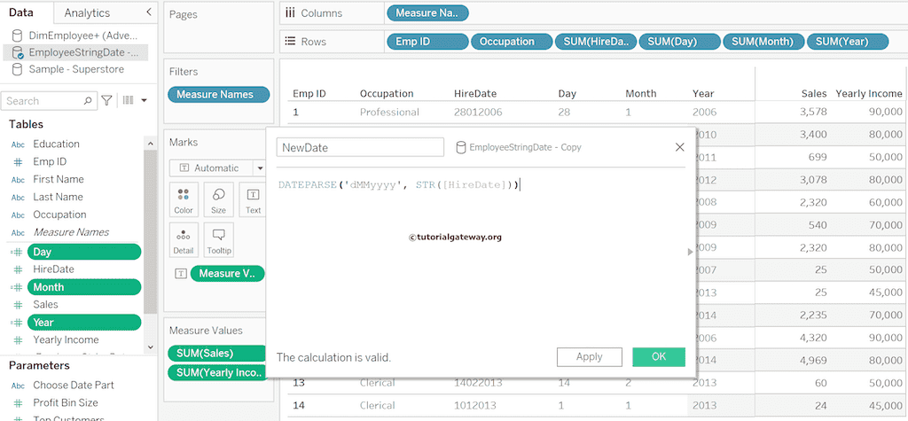
Task: Click calculated field icon next to Day
Action: 17,252
